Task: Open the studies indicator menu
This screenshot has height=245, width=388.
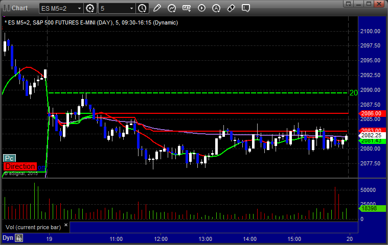Action: click(172, 8)
